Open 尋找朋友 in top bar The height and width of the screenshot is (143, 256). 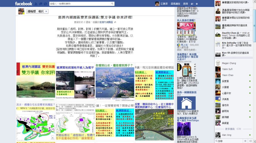[x=175, y=4]
